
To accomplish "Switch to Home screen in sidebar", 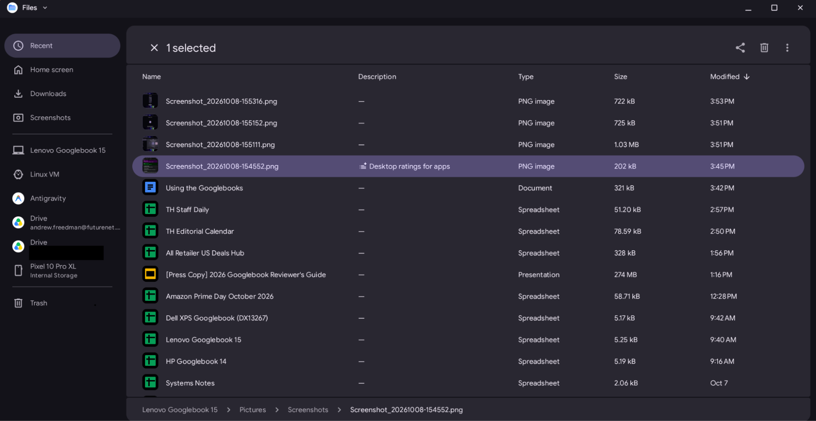I will tap(62, 70).
